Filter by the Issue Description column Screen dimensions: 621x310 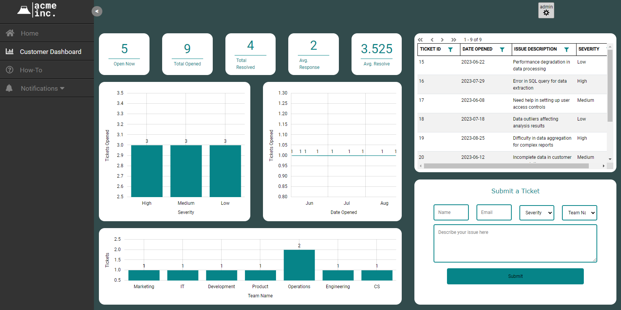(567, 49)
